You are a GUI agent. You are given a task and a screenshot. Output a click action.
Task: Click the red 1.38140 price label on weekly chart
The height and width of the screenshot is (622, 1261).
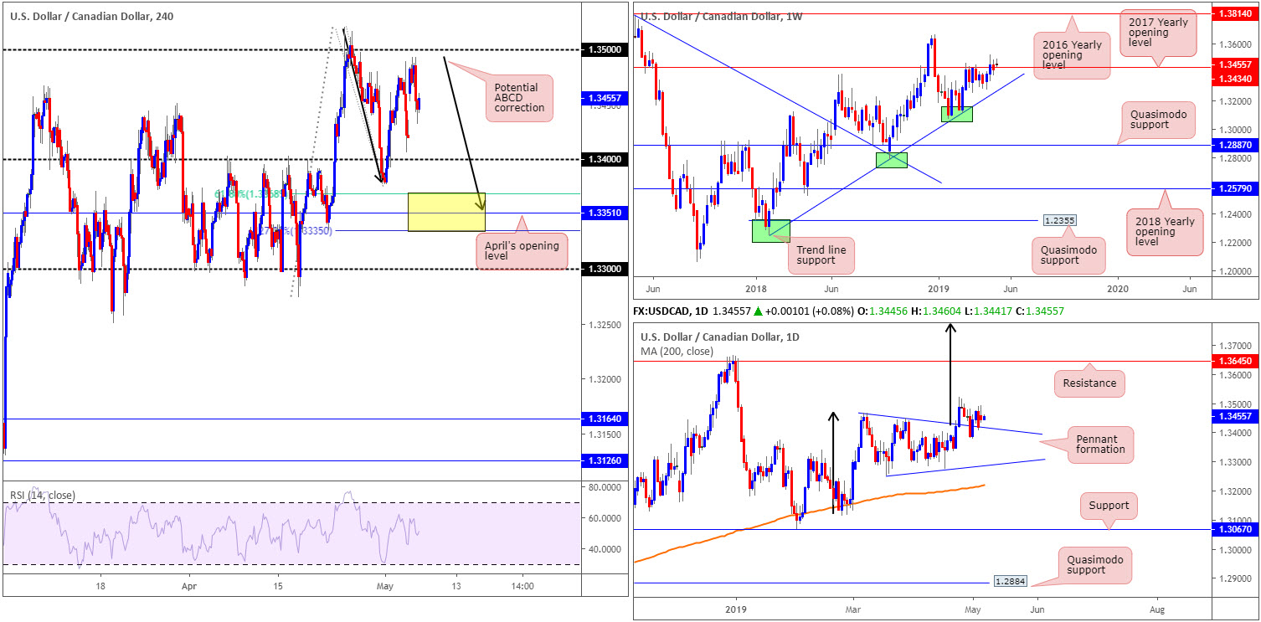[1235, 15]
